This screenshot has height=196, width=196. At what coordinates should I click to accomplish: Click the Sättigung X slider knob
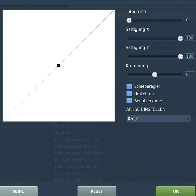click(x=180, y=38)
